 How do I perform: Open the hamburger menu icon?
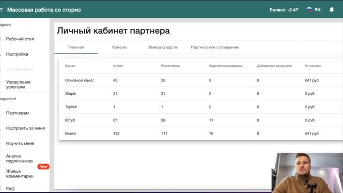[x=1, y=10]
